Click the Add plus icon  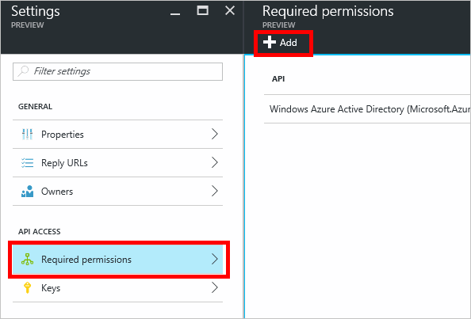[270, 42]
